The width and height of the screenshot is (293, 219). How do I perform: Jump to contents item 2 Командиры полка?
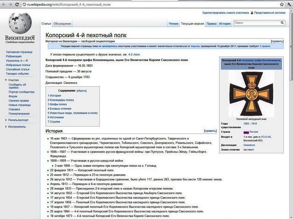point(61,100)
